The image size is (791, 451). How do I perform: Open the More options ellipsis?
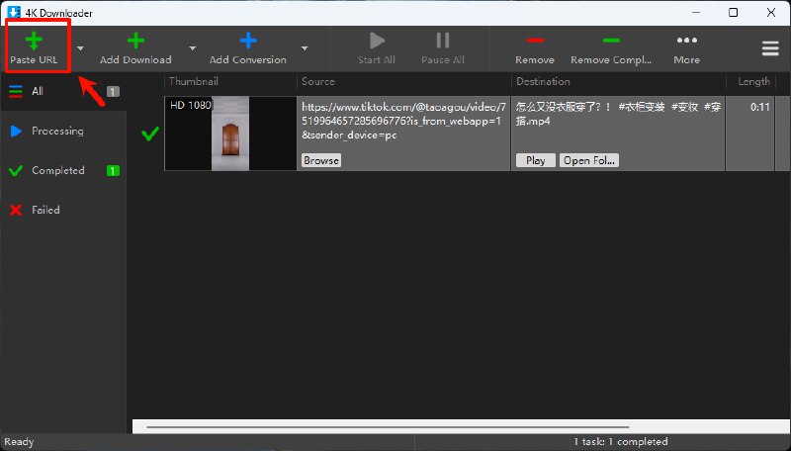(x=686, y=42)
